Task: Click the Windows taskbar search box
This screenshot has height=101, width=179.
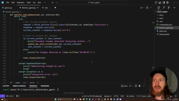Action: (65, 99)
